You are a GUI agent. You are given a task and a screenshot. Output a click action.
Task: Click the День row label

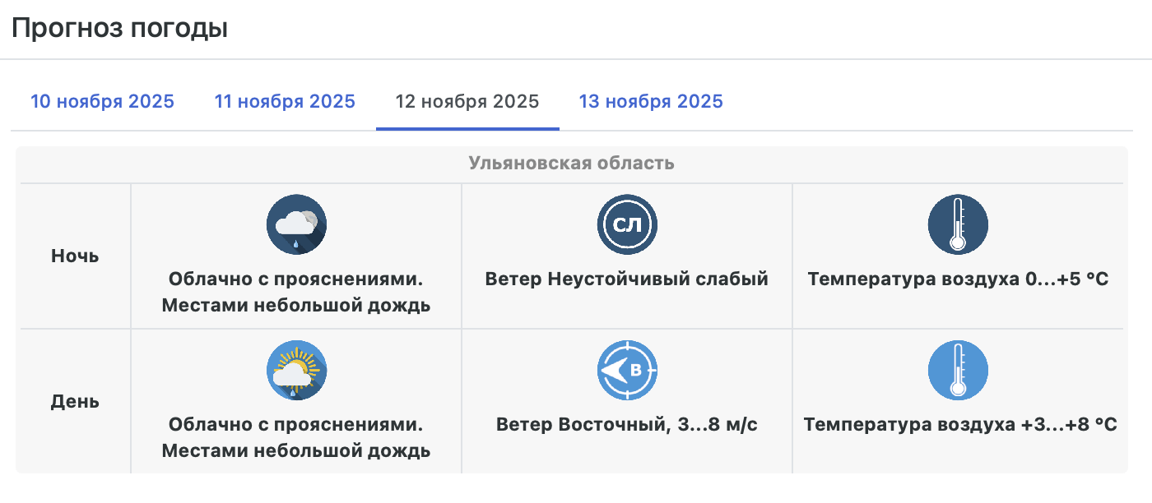click(x=75, y=402)
